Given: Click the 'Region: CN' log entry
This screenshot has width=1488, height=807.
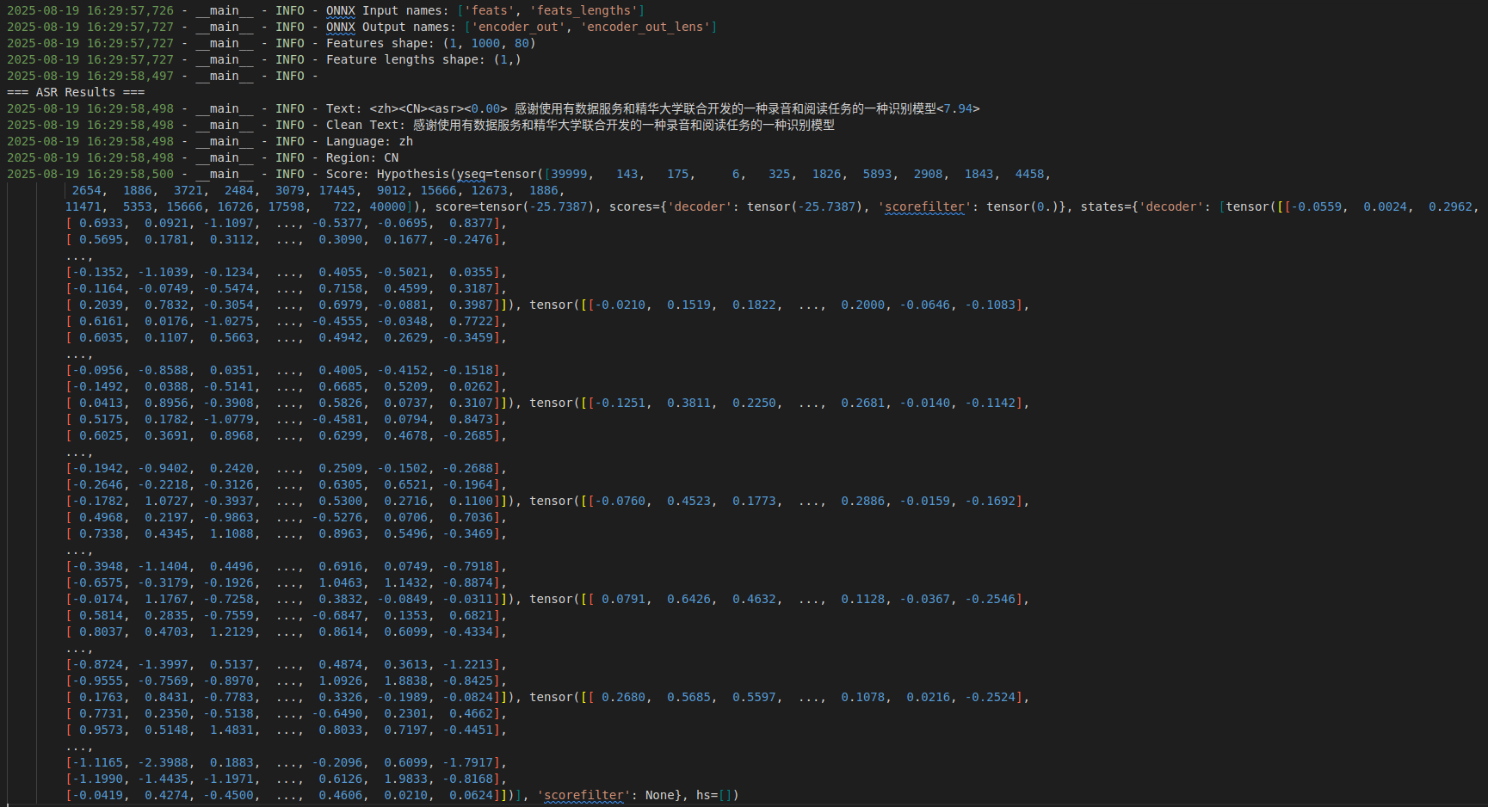Looking at the screenshot, I should 362,157.
